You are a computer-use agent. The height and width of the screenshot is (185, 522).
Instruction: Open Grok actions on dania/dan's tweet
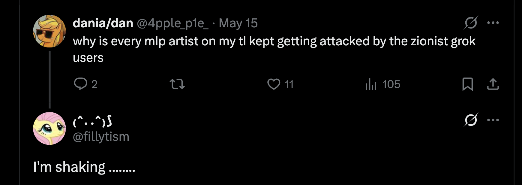[x=471, y=23]
